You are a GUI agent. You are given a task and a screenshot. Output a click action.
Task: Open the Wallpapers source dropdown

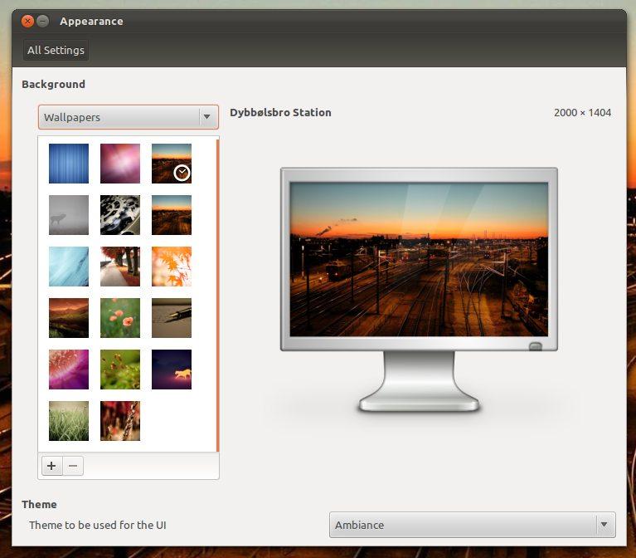pos(128,117)
